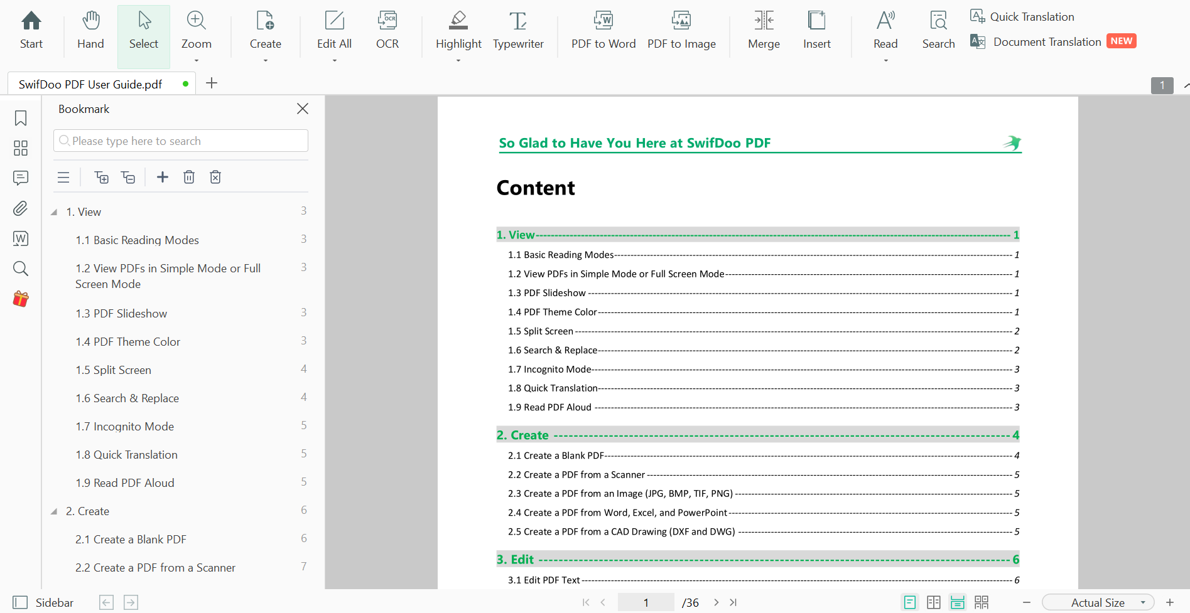Open the comments panel in the sidebar
The image size is (1190, 613).
(x=21, y=178)
